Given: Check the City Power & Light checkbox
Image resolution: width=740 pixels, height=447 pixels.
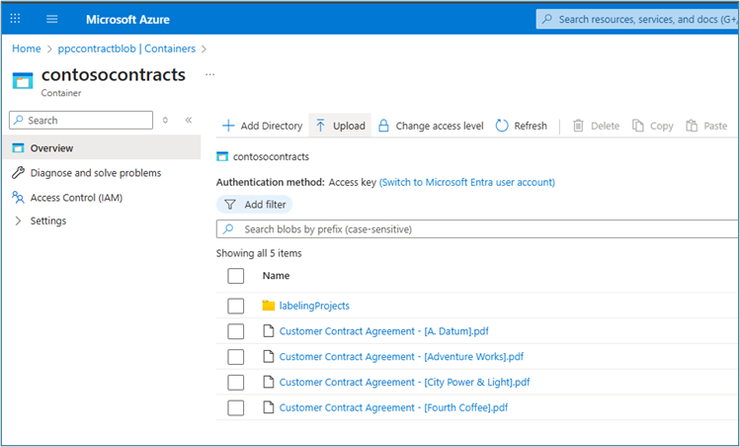Looking at the screenshot, I should tap(235, 383).
